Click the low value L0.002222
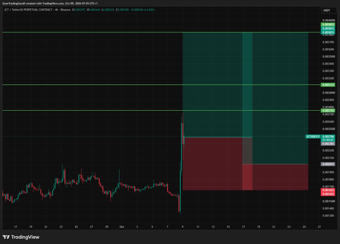This screenshot has width=340, height=244. coord(108,10)
